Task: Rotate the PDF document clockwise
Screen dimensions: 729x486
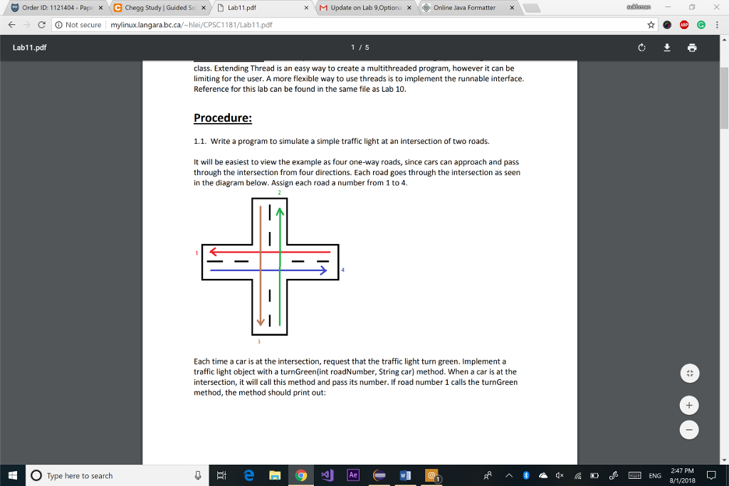Action: click(x=641, y=48)
